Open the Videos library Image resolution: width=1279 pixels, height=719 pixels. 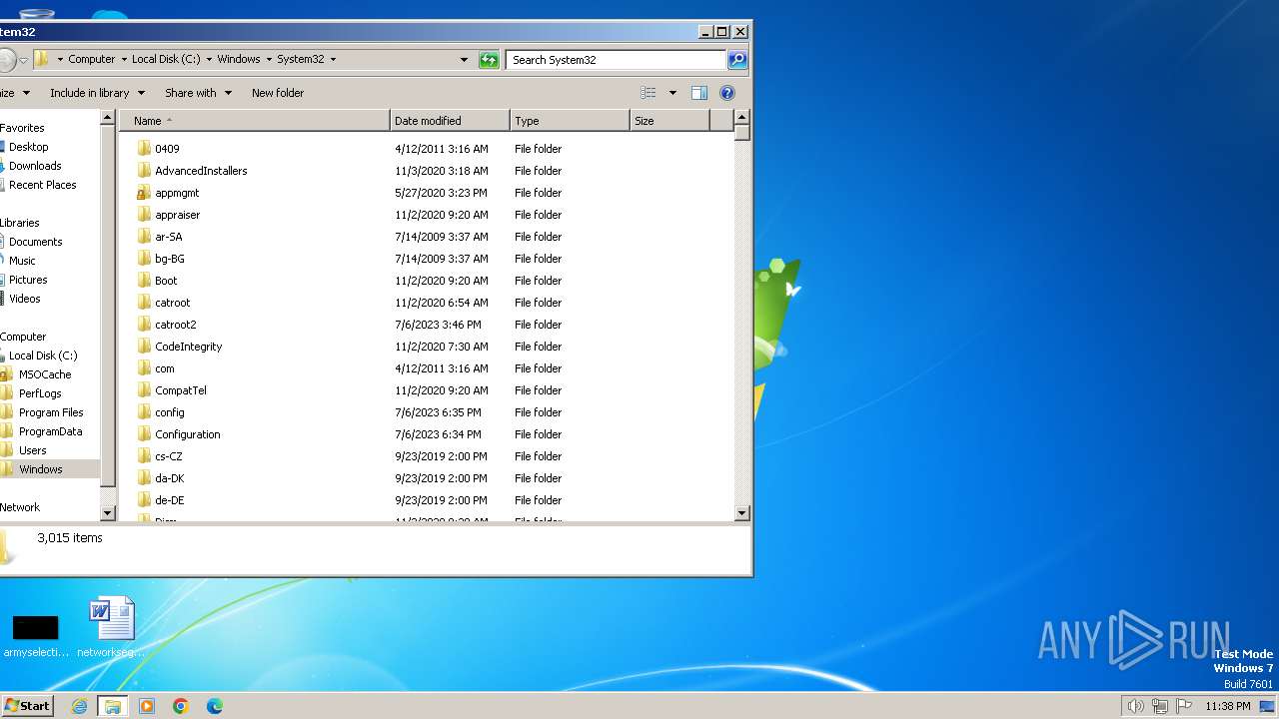click(x=25, y=299)
